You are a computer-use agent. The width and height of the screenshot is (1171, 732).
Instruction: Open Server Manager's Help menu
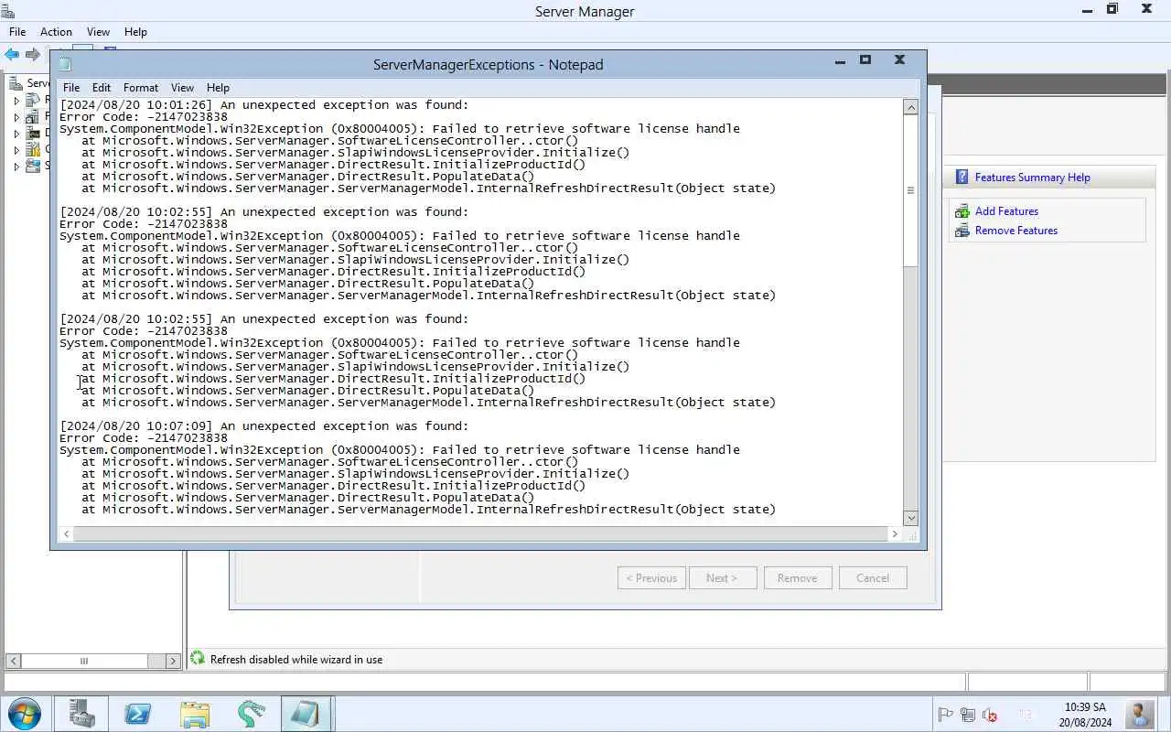135,32
